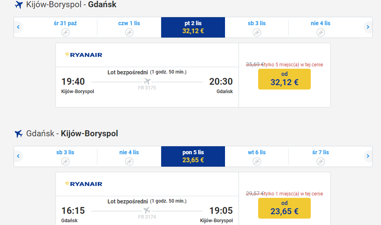Screen dimensions: 381x225
Task: Show earlier outbound dates with left arrow
Action: (x=18, y=27)
